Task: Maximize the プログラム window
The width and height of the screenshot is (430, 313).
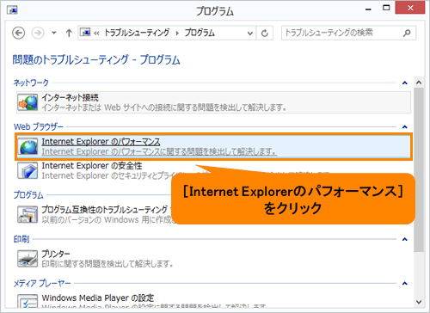Action: [x=386, y=9]
